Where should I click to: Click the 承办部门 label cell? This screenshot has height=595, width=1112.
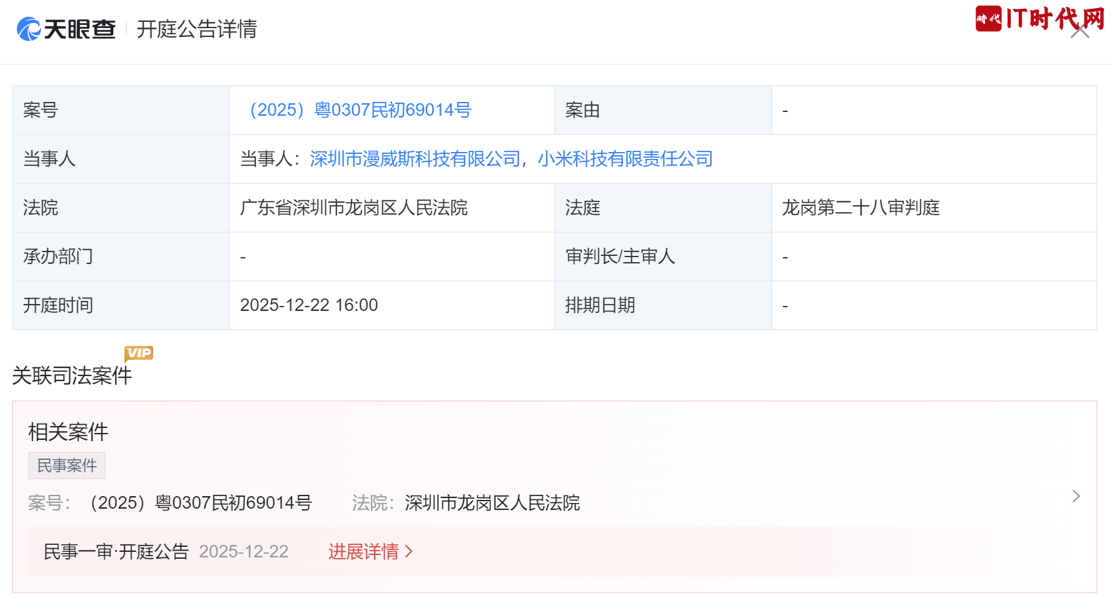click(x=121, y=257)
